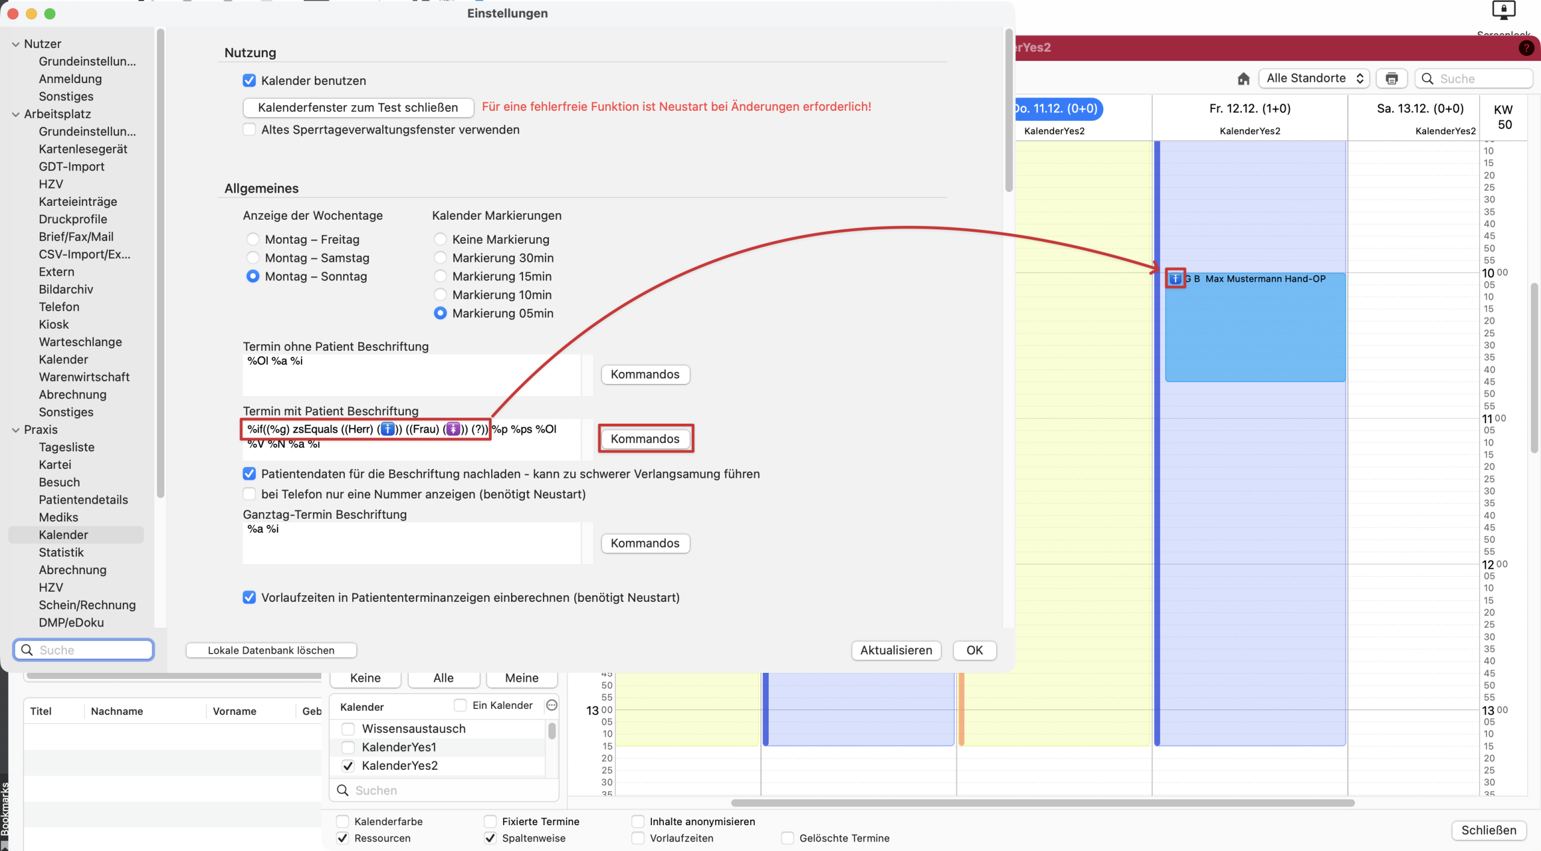Click the magnifier icon in the Suchen field
The width and height of the screenshot is (1541, 851).
click(343, 790)
